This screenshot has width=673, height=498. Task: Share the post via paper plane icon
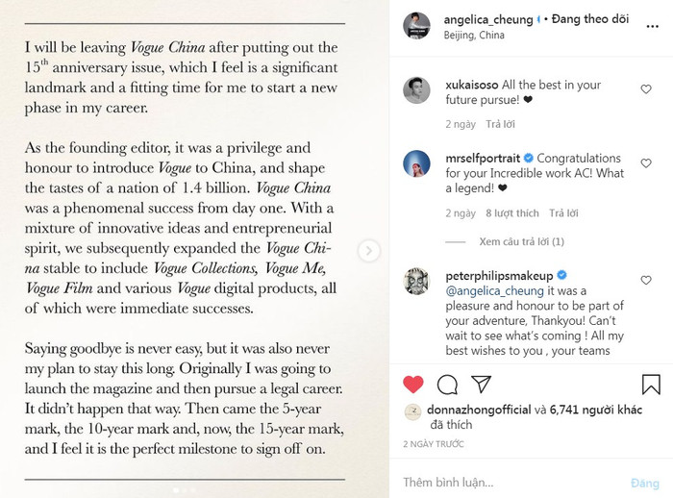point(481,385)
